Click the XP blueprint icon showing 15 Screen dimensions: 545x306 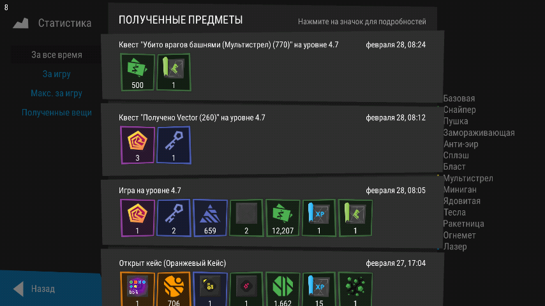click(318, 289)
